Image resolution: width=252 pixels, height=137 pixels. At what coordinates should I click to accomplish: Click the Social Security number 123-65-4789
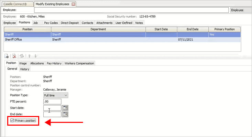(147, 17)
